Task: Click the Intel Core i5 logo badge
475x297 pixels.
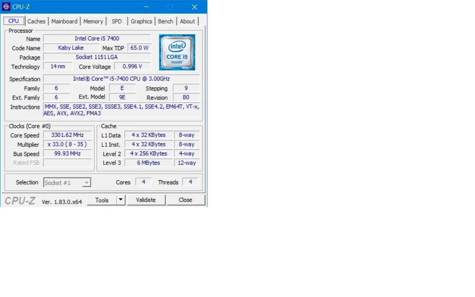Action: point(177,52)
